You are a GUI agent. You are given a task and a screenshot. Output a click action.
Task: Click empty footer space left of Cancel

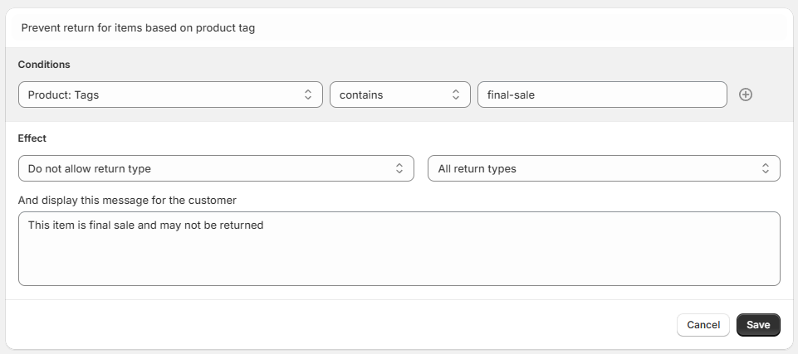332,325
